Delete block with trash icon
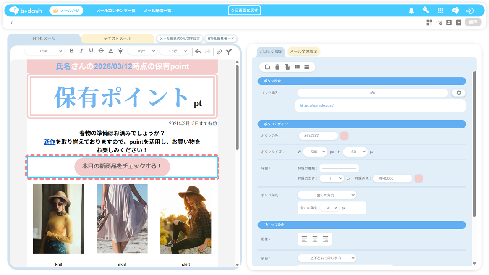The width and height of the screenshot is (489, 275). point(277,67)
